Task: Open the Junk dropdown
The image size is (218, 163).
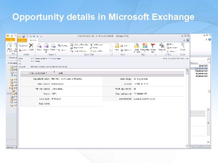Action: click(x=23, y=50)
